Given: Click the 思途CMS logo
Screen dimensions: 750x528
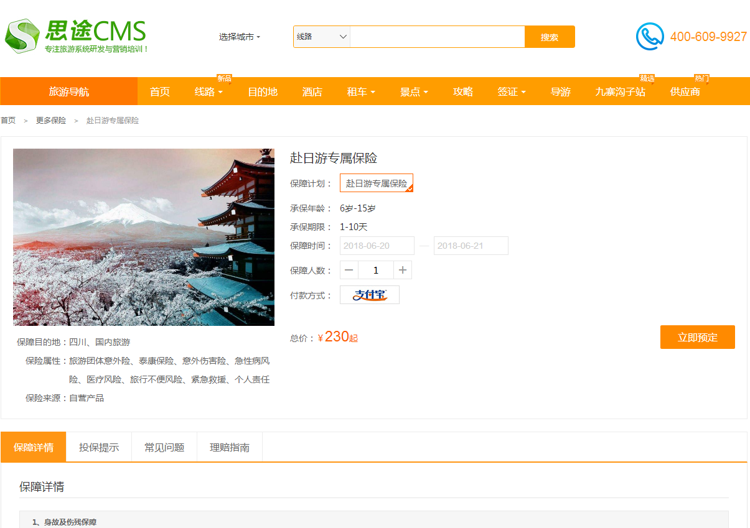Looking at the screenshot, I should click(x=76, y=35).
